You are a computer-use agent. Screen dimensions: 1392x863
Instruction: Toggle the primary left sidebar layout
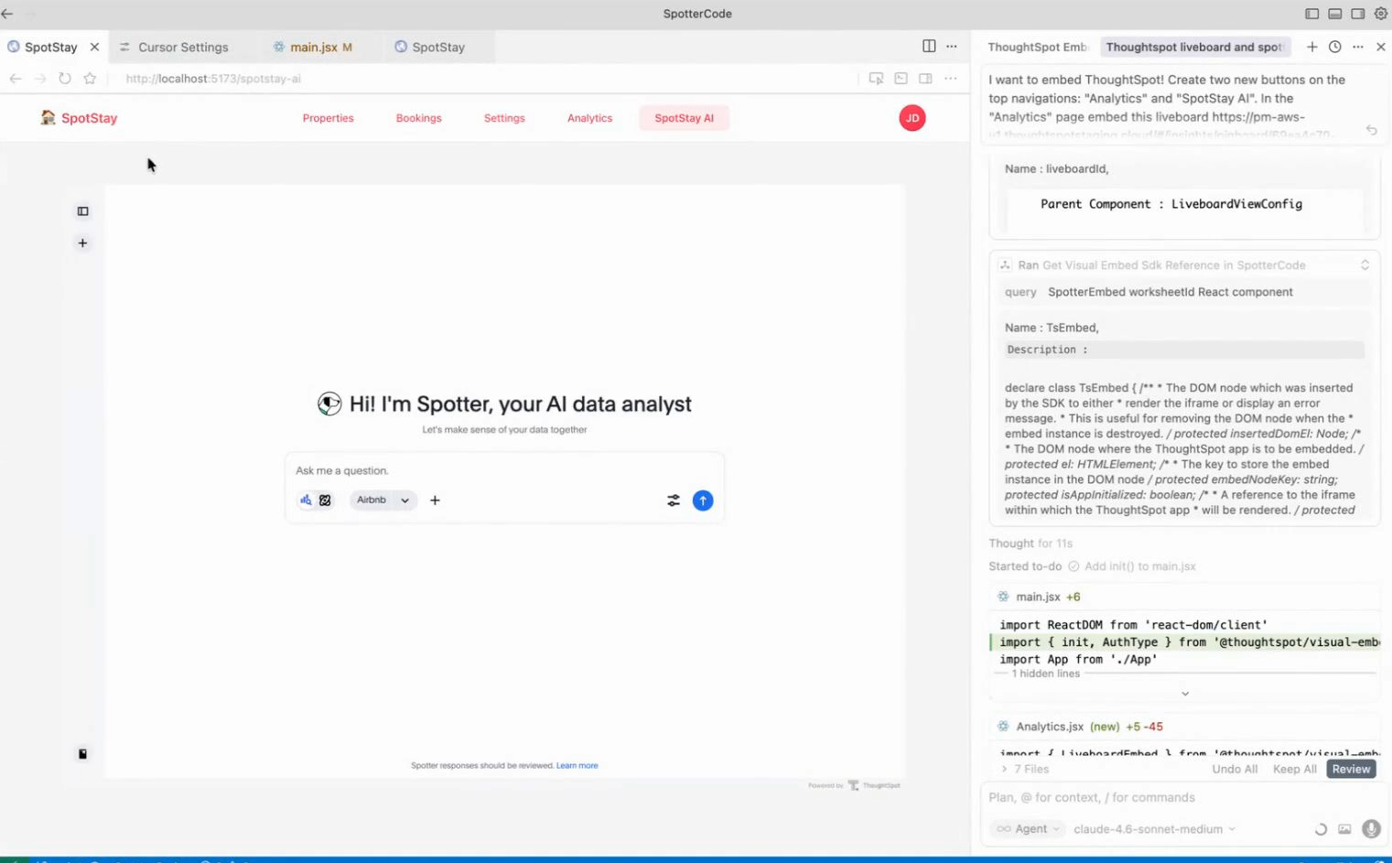coord(1311,14)
